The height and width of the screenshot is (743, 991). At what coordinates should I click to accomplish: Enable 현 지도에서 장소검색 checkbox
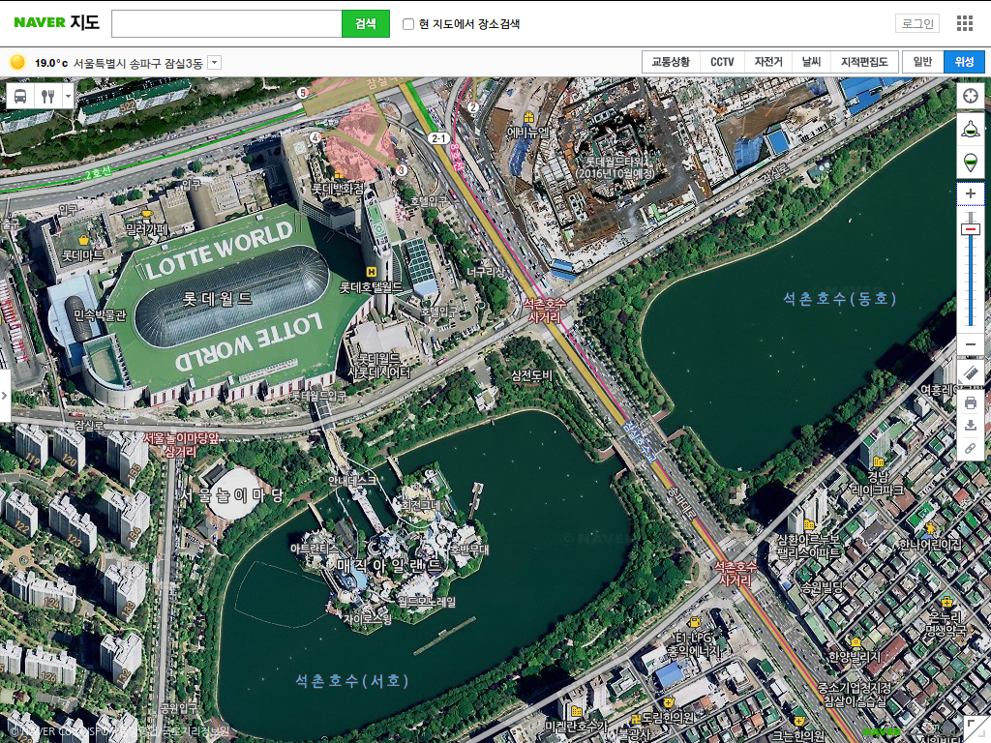[408, 24]
